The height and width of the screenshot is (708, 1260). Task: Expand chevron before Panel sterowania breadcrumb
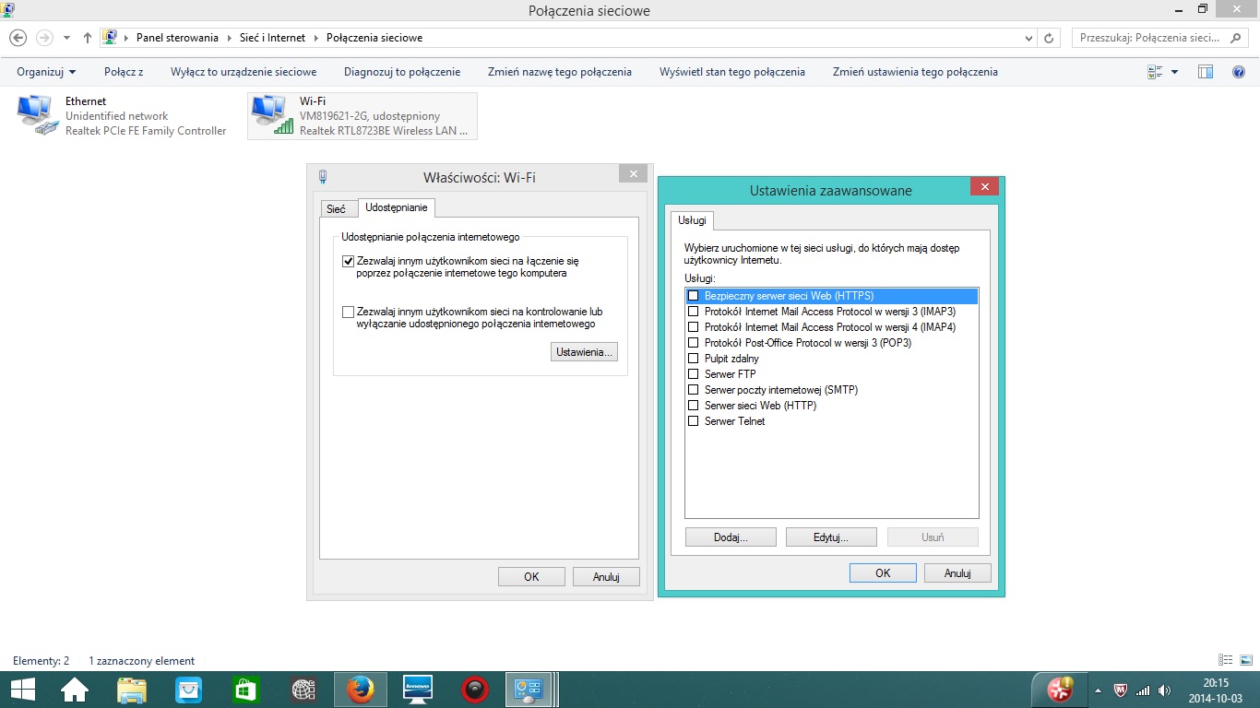coord(126,38)
